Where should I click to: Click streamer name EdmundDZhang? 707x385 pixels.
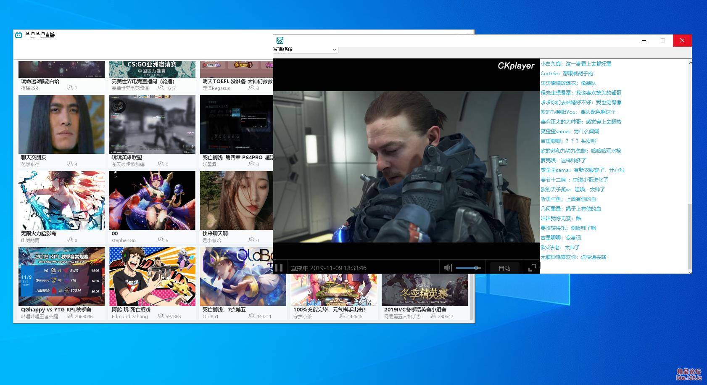(130, 316)
